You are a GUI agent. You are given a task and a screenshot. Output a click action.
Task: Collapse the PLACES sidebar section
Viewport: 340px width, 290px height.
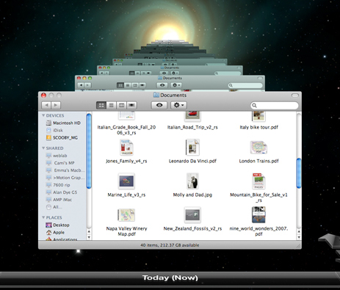pyautogui.click(x=43, y=217)
